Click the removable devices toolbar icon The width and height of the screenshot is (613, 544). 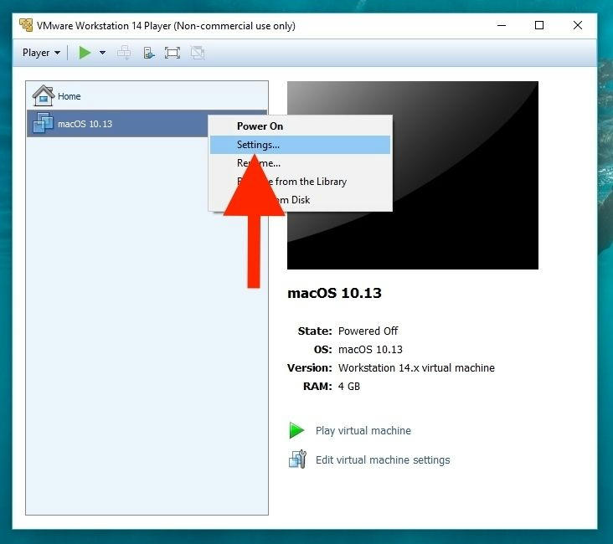coord(148,53)
